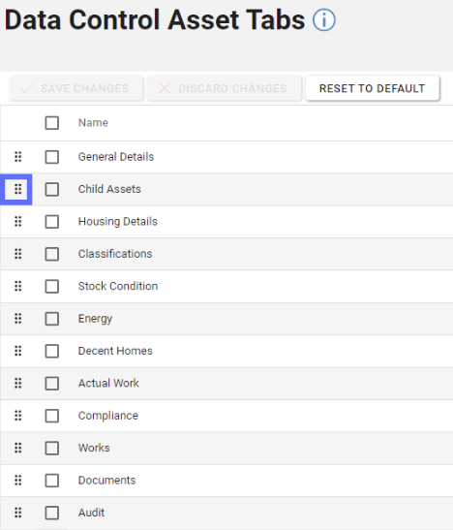Screen dimensions: 453x530
Task: Enable the Compliance row checkbox
Action: point(52,416)
